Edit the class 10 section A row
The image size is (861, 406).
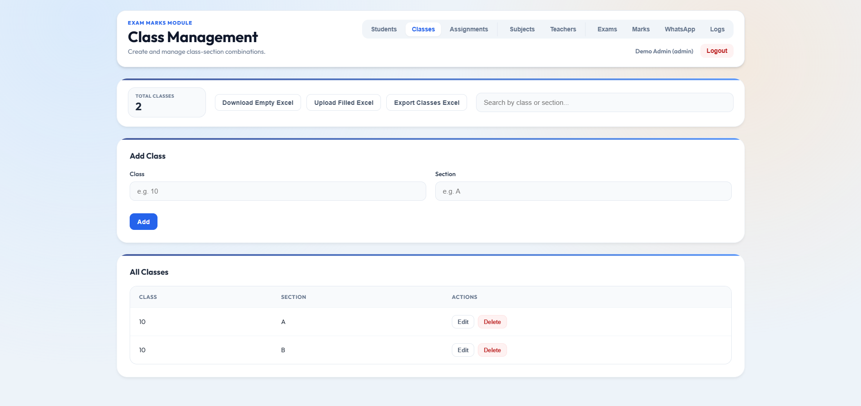click(x=463, y=322)
